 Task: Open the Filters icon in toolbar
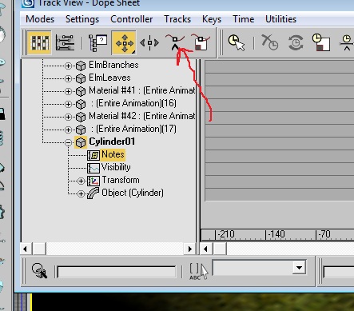click(x=97, y=43)
